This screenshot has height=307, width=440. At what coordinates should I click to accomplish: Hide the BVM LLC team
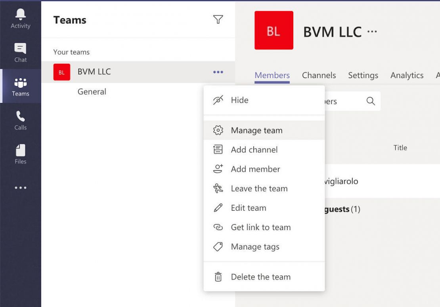pos(239,100)
